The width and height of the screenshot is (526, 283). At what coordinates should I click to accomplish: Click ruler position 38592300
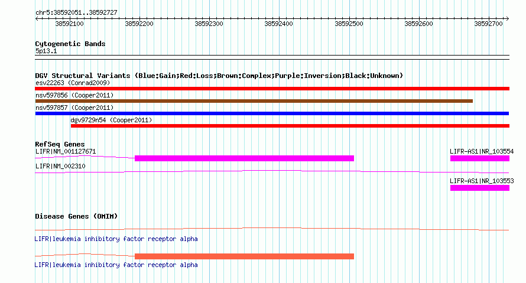click(x=209, y=24)
